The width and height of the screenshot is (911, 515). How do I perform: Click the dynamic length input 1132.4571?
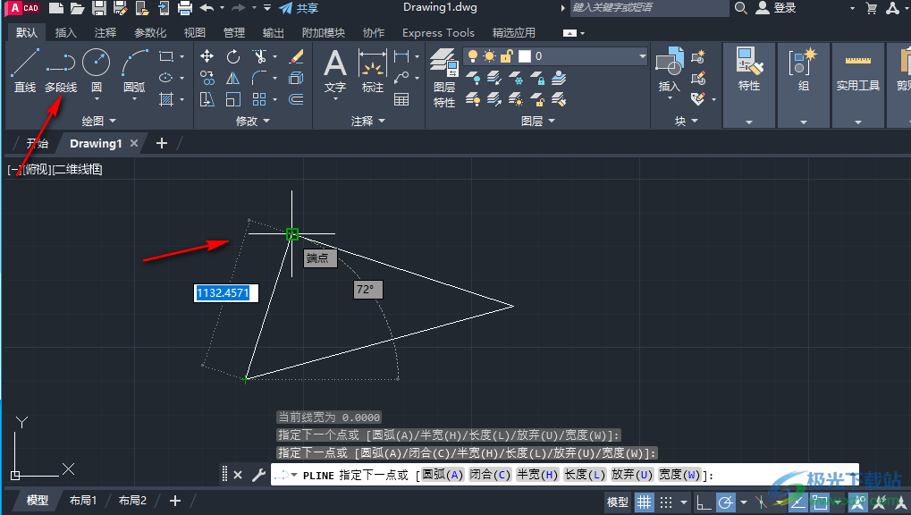(x=225, y=293)
